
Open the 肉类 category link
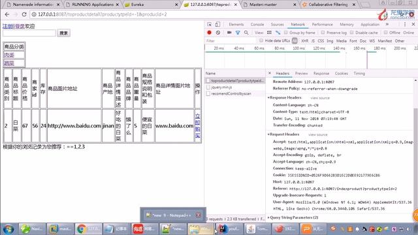tap(9, 55)
